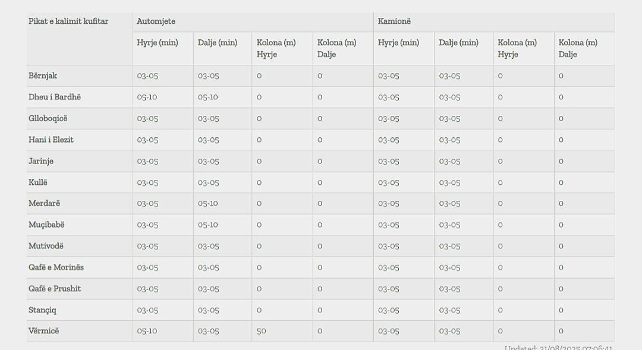Click the Merdarë row label
Viewport: 642px width, 350px height.
44,203
